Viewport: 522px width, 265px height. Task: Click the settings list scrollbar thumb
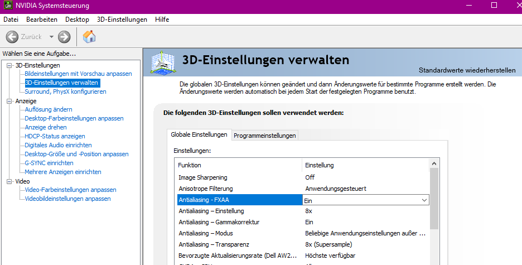(434, 198)
